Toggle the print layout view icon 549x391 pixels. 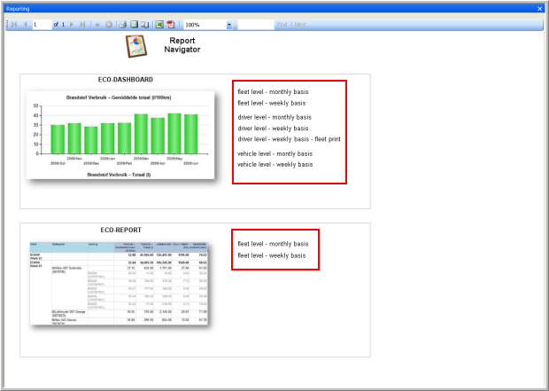tap(135, 25)
